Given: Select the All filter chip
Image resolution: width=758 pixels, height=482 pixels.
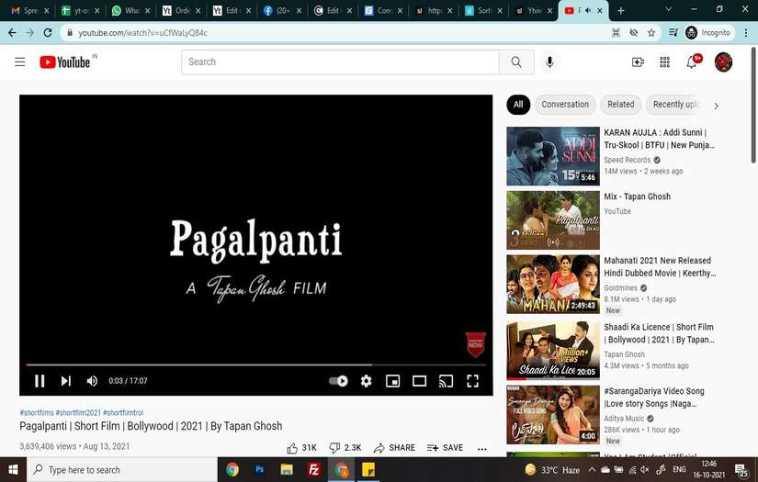Looking at the screenshot, I should tap(518, 105).
